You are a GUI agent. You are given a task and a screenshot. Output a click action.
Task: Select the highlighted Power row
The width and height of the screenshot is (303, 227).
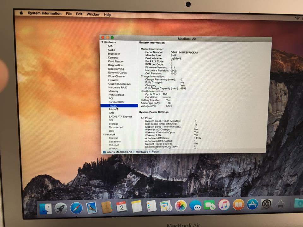click(x=119, y=106)
